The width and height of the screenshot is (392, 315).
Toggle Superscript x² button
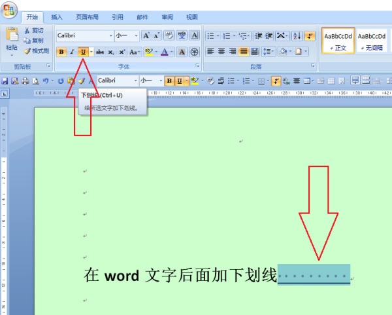[x=122, y=52]
